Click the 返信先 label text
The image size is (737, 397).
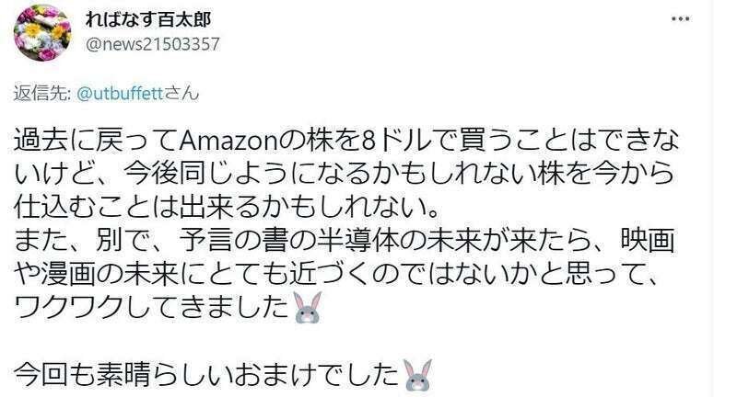[41, 93]
